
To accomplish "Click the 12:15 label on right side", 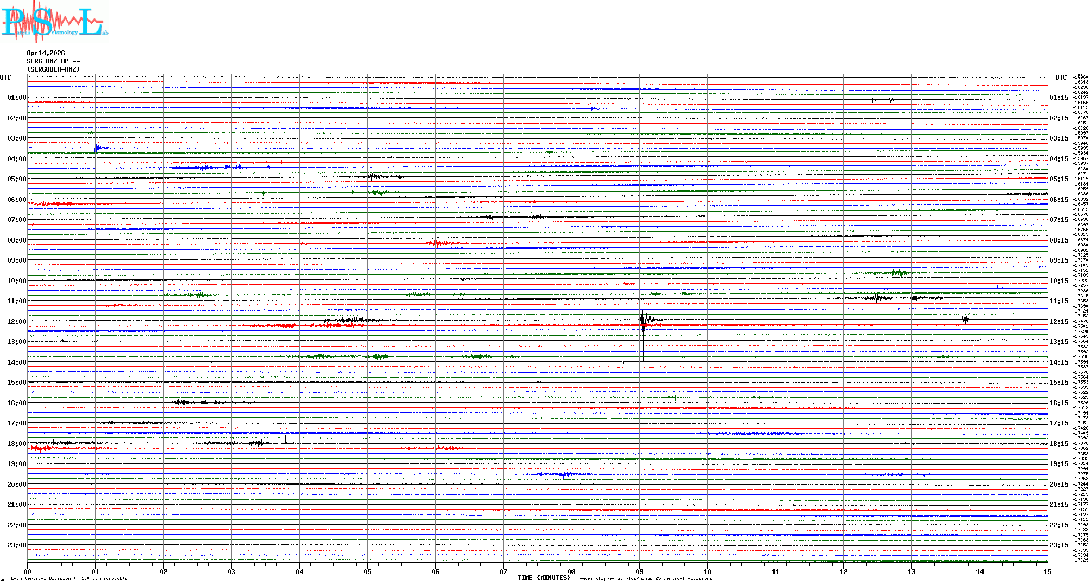I will coord(1058,322).
